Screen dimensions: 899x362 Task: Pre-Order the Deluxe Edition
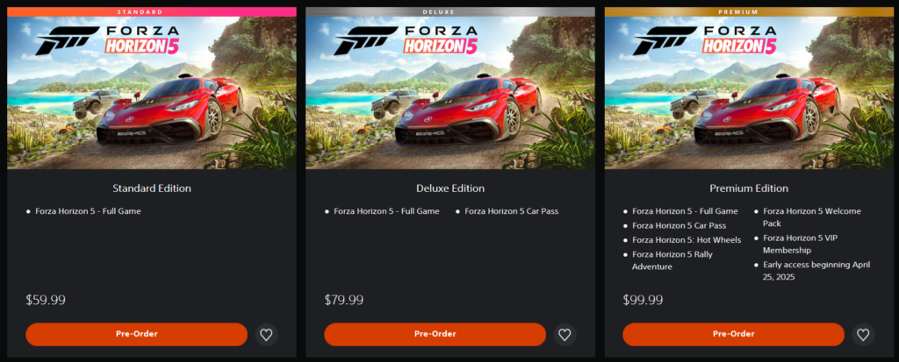coord(435,335)
